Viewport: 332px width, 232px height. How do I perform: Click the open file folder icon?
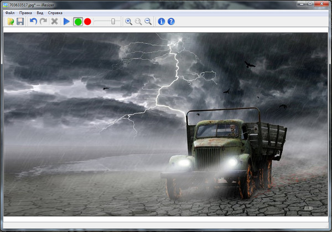pyautogui.click(x=11, y=22)
